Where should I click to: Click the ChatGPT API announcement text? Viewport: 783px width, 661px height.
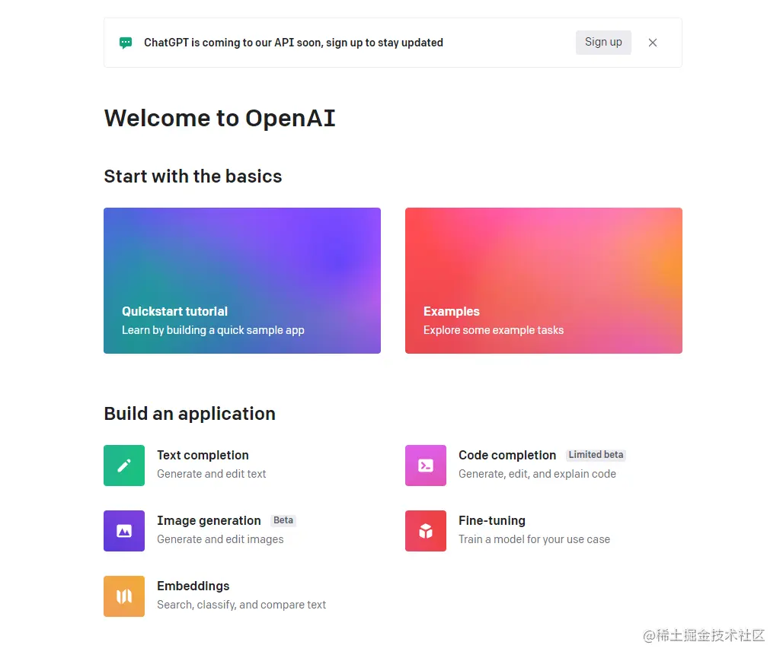(x=294, y=43)
